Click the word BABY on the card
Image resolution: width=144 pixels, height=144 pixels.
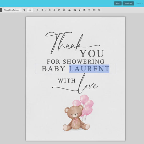point(53,69)
